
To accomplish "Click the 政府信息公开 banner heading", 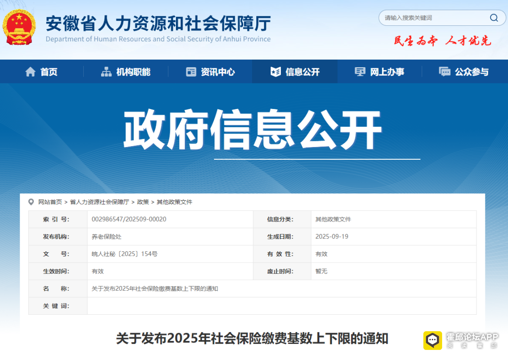I will tap(253, 130).
